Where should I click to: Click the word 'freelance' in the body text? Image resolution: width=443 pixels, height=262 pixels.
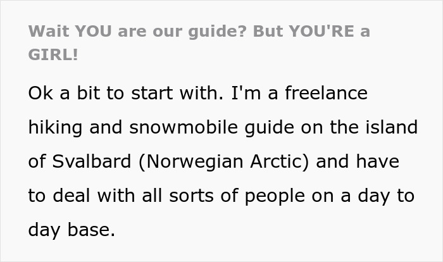[x=326, y=93]
